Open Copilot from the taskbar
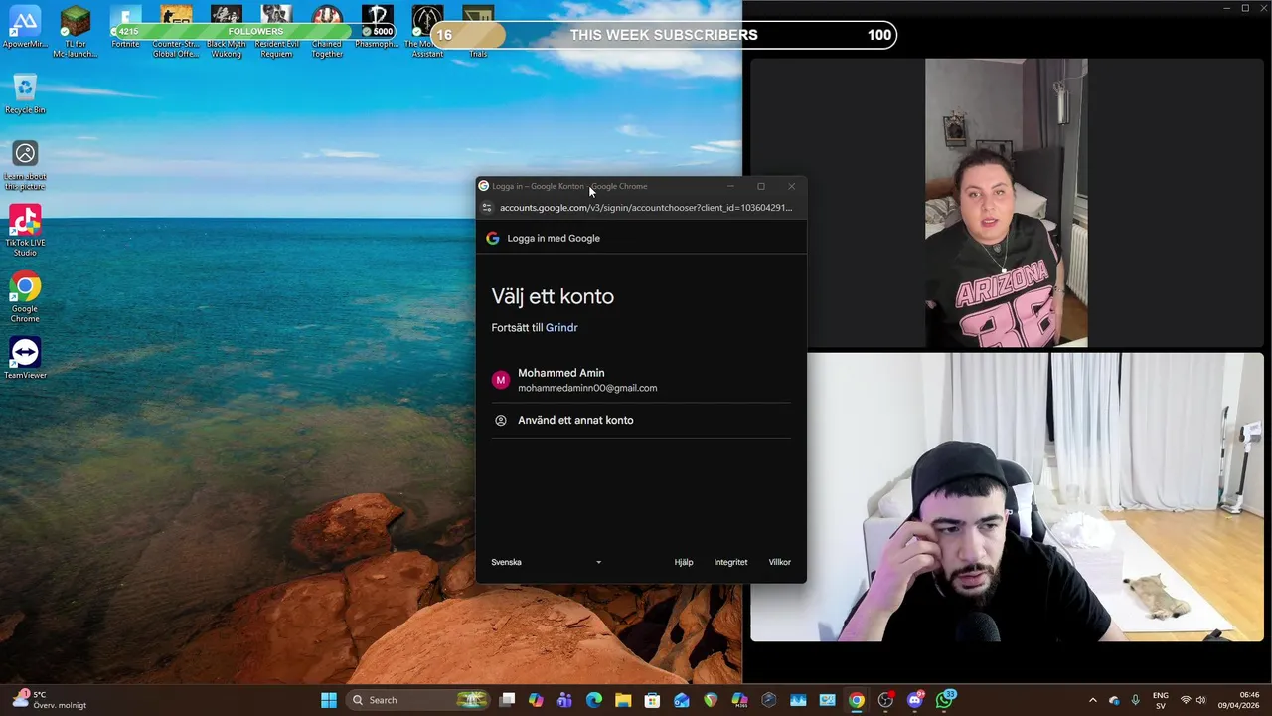 tap(536, 700)
